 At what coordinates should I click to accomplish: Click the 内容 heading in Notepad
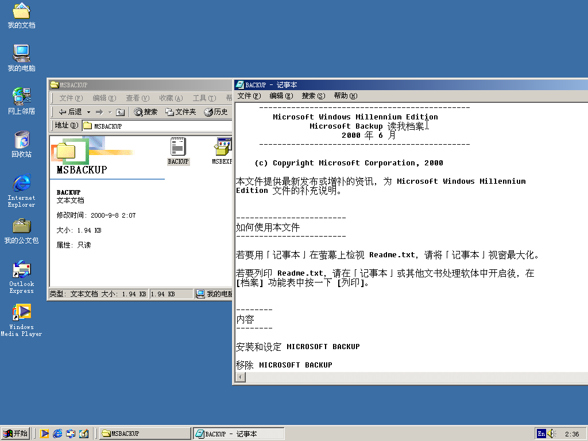(x=245, y=319)
